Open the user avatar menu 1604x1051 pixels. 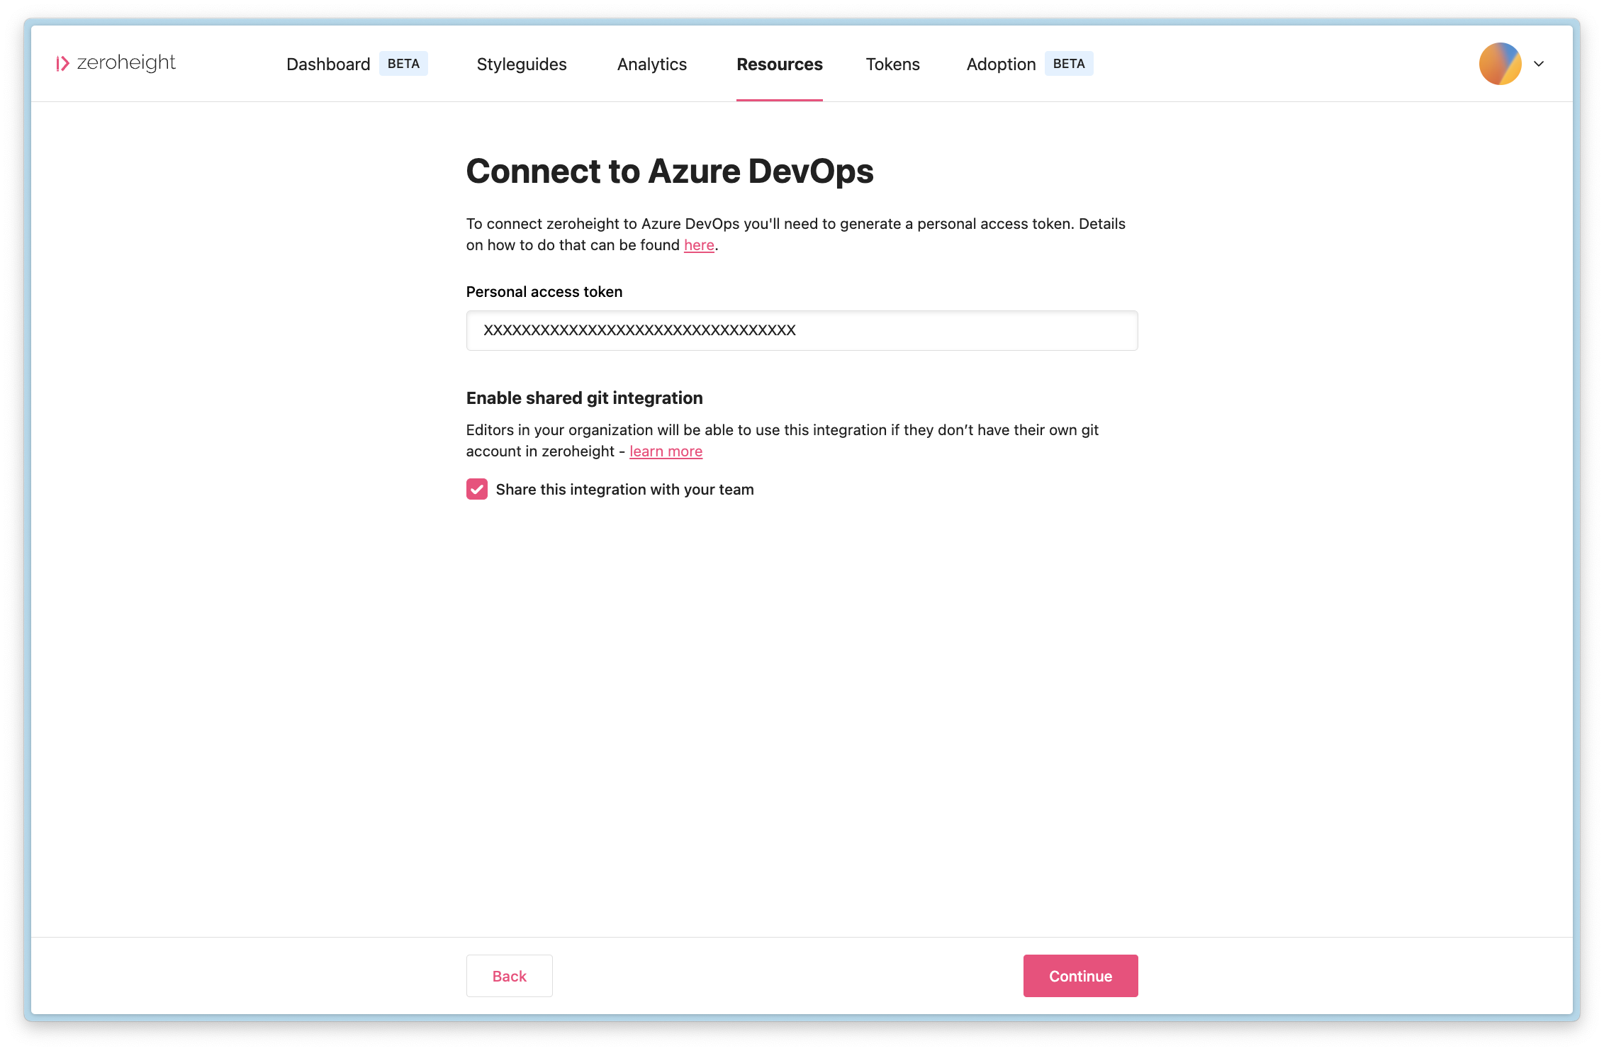coord(1500,64)
